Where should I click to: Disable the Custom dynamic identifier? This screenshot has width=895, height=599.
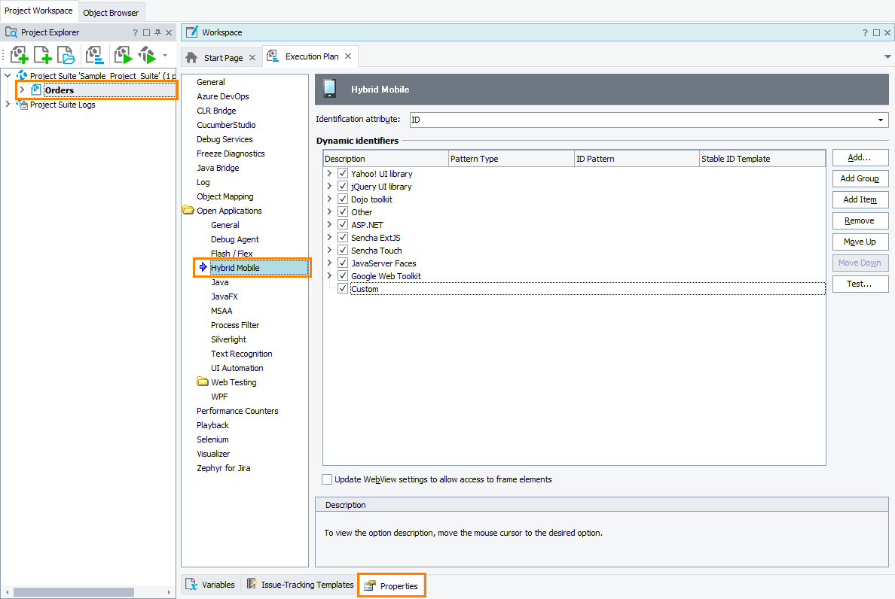[x=343, y=288]
